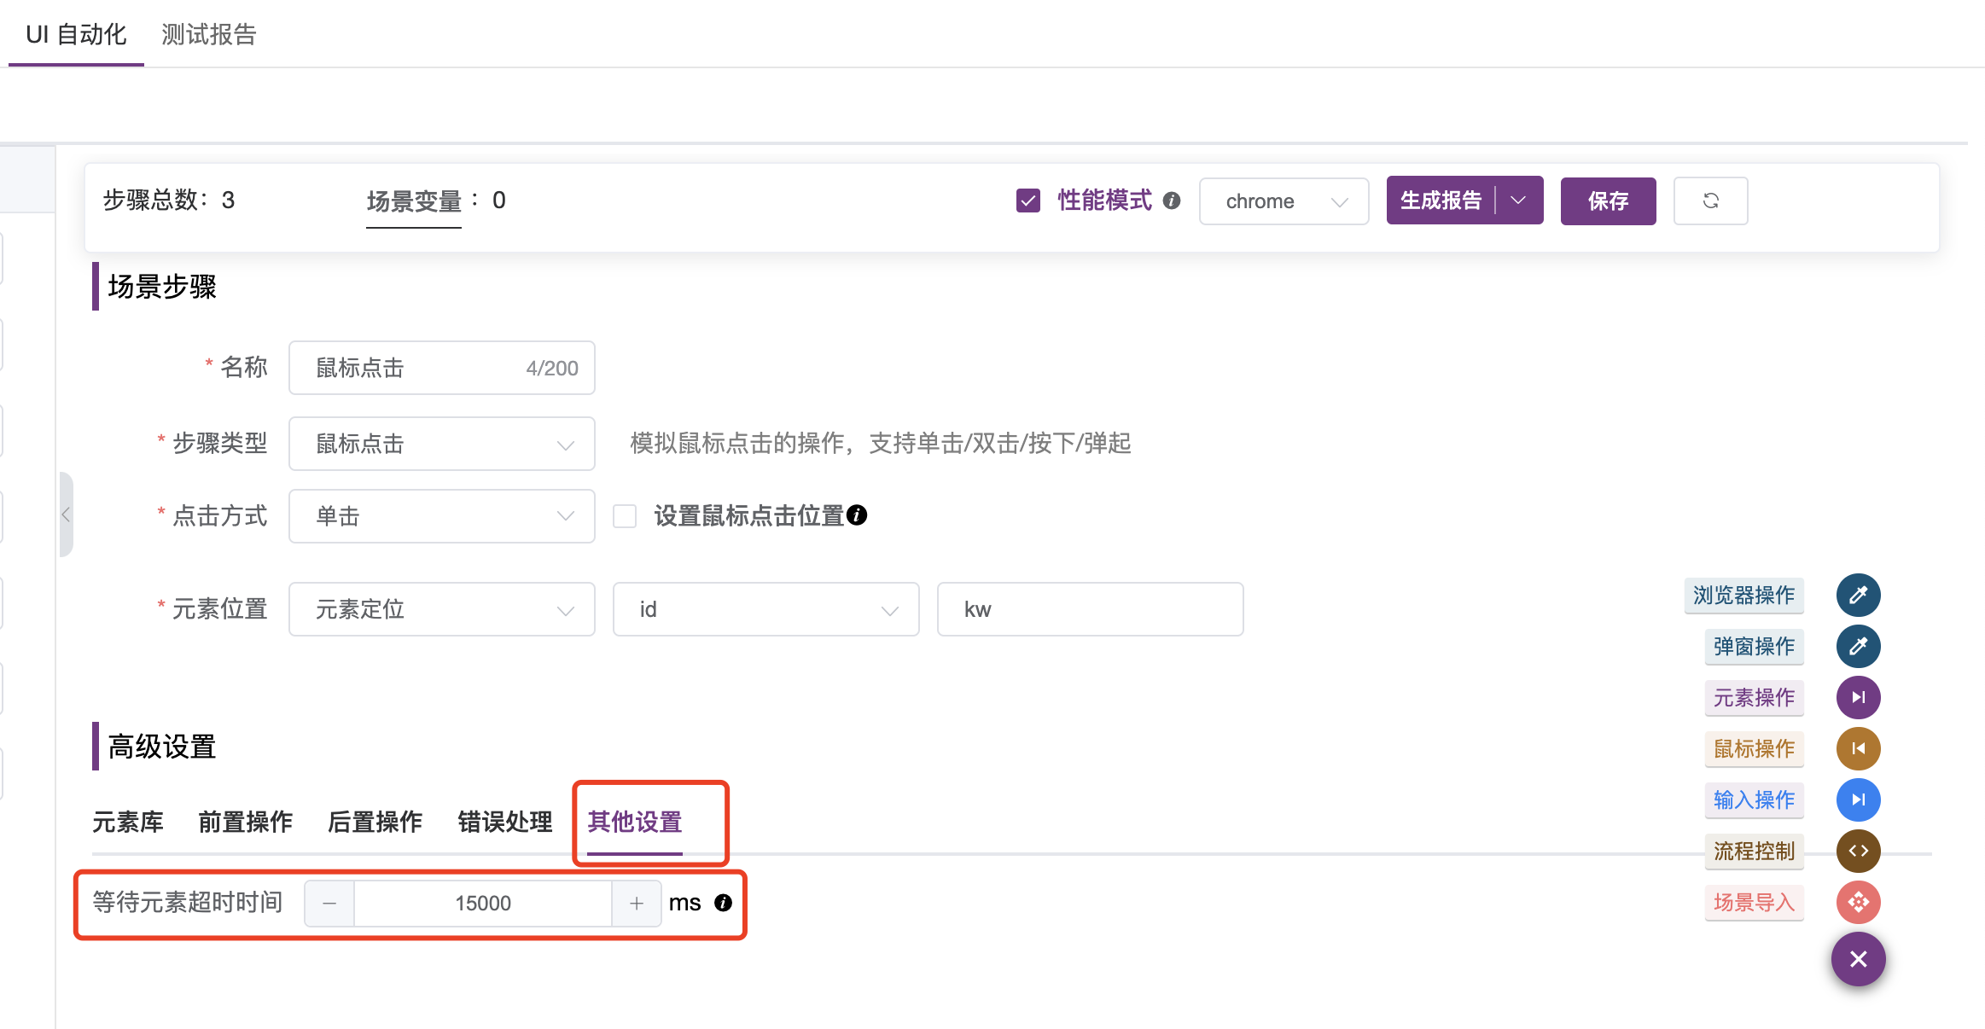Image resolution: width=1985 pixels, height=1029 pixels.
Task: Open the id locator type dropdown
Action: (765, 609)
